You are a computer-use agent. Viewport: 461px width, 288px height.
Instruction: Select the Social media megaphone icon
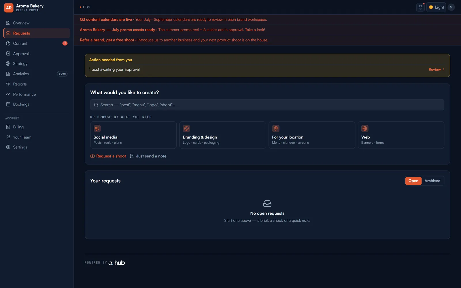(x=97, y=128)
